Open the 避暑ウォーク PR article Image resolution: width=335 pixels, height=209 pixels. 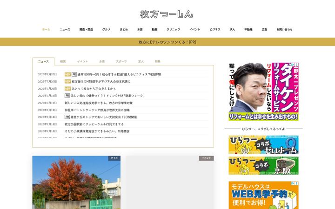(107, 96)
